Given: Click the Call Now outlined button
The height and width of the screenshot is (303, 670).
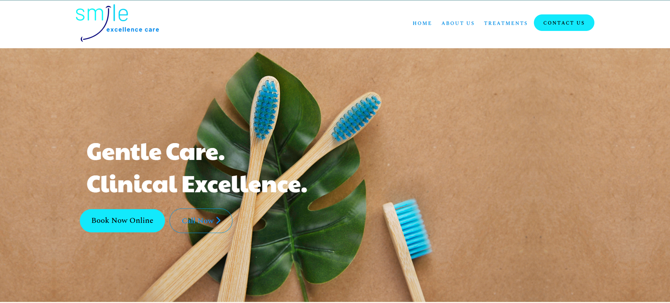Looking at the screenshot, I should tap(201, 221).
